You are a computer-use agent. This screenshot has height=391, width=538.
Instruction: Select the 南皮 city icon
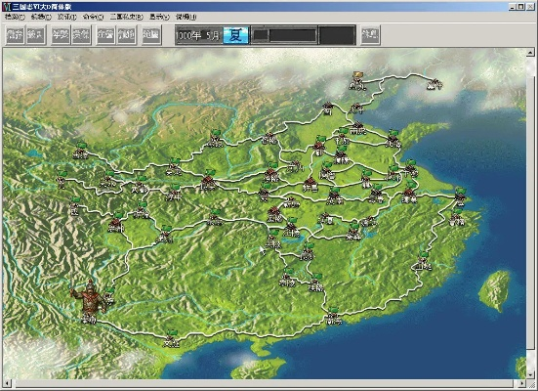point(357,128)
